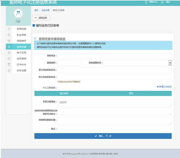Click the 执业信息 sidebar icon

coord(9,35)
